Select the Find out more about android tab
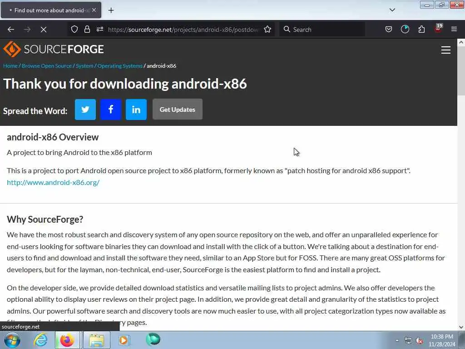 click(51, 10)
